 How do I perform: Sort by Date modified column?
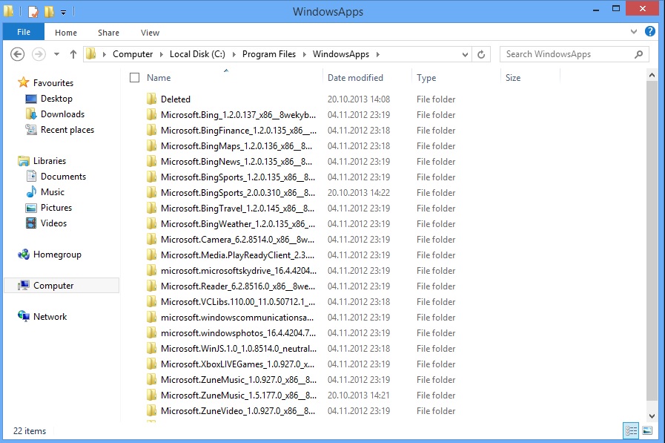click(355, 78)
